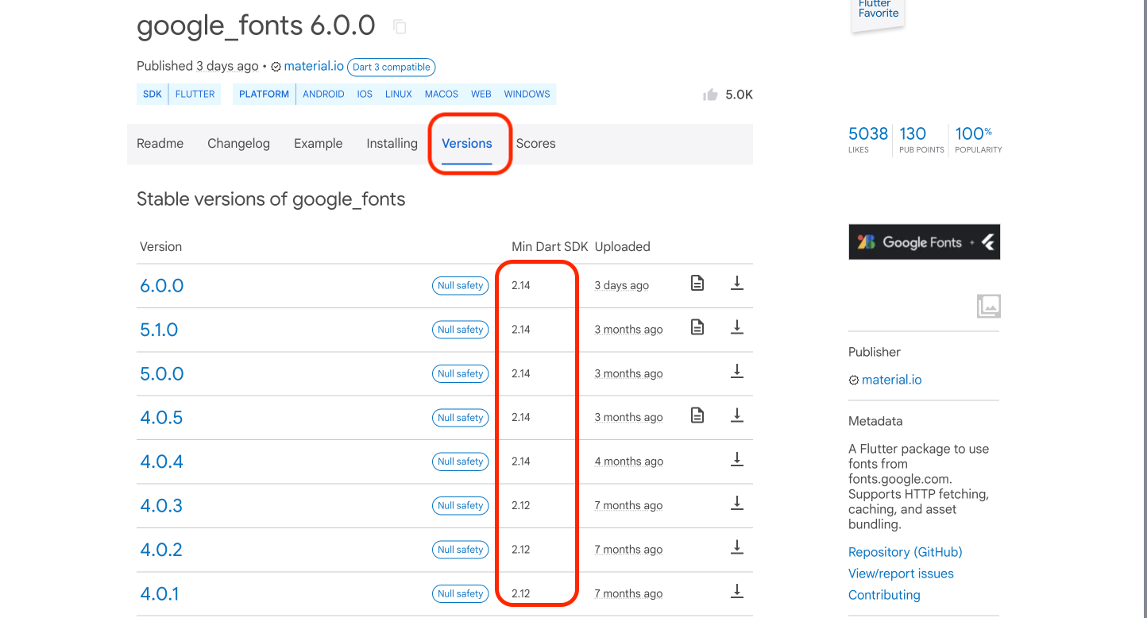This screenshot has width=1147, height=618.
Task: Open version 4.0.1 link
Action: click(x=160, y=594)
